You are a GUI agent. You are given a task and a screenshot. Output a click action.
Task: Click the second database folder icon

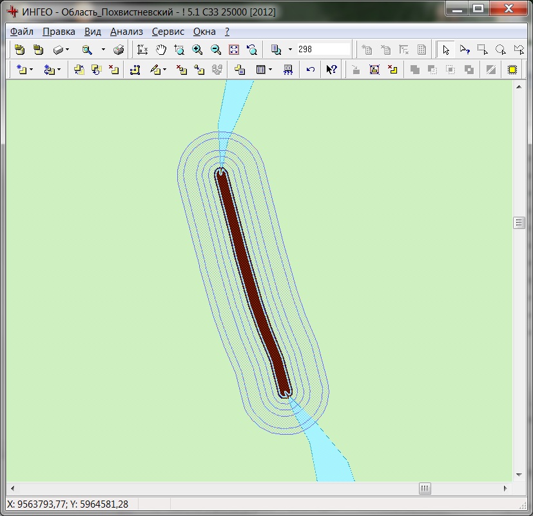point(39,50)
